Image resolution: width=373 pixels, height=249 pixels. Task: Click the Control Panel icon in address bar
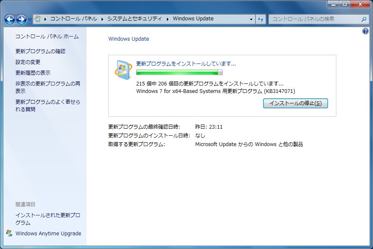37,19
